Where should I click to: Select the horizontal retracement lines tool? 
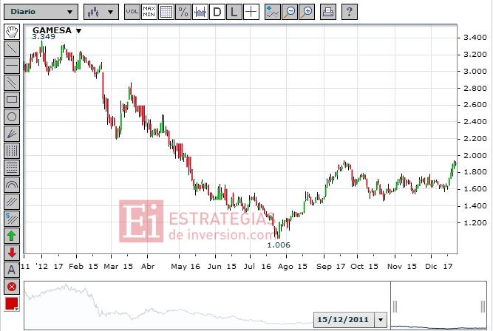click(12, 168)
